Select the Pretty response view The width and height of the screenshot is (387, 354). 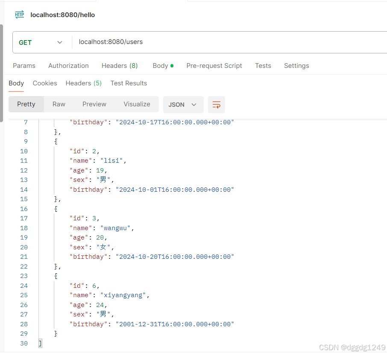click(26, 104)
